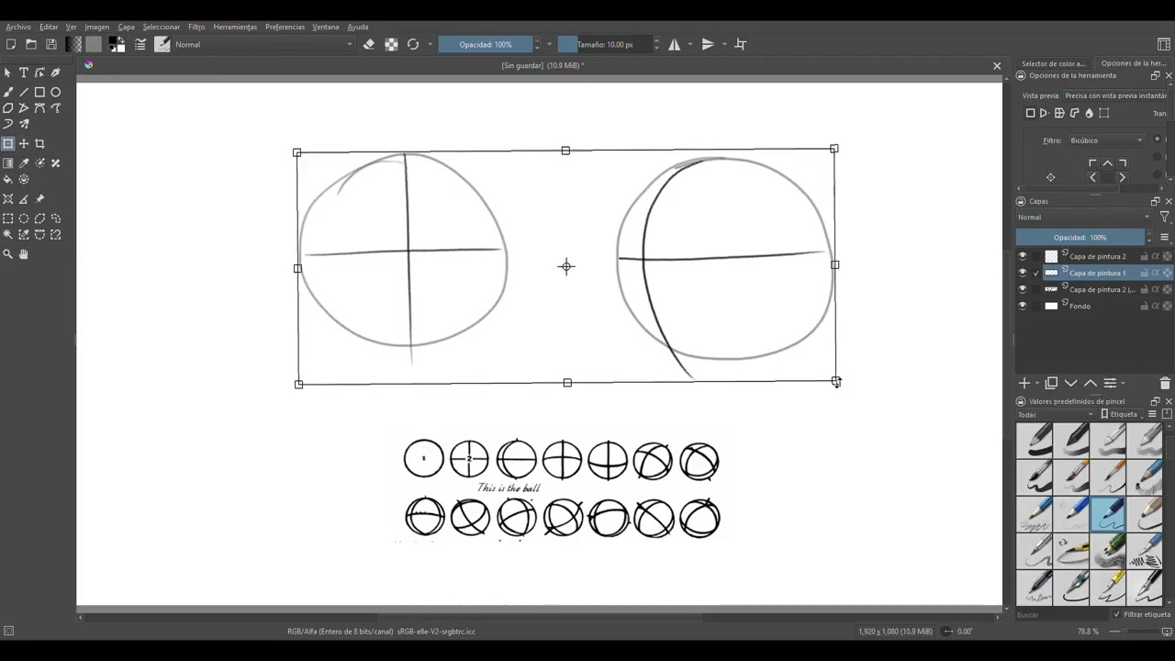Click the Buscar brush search field

1060,614
